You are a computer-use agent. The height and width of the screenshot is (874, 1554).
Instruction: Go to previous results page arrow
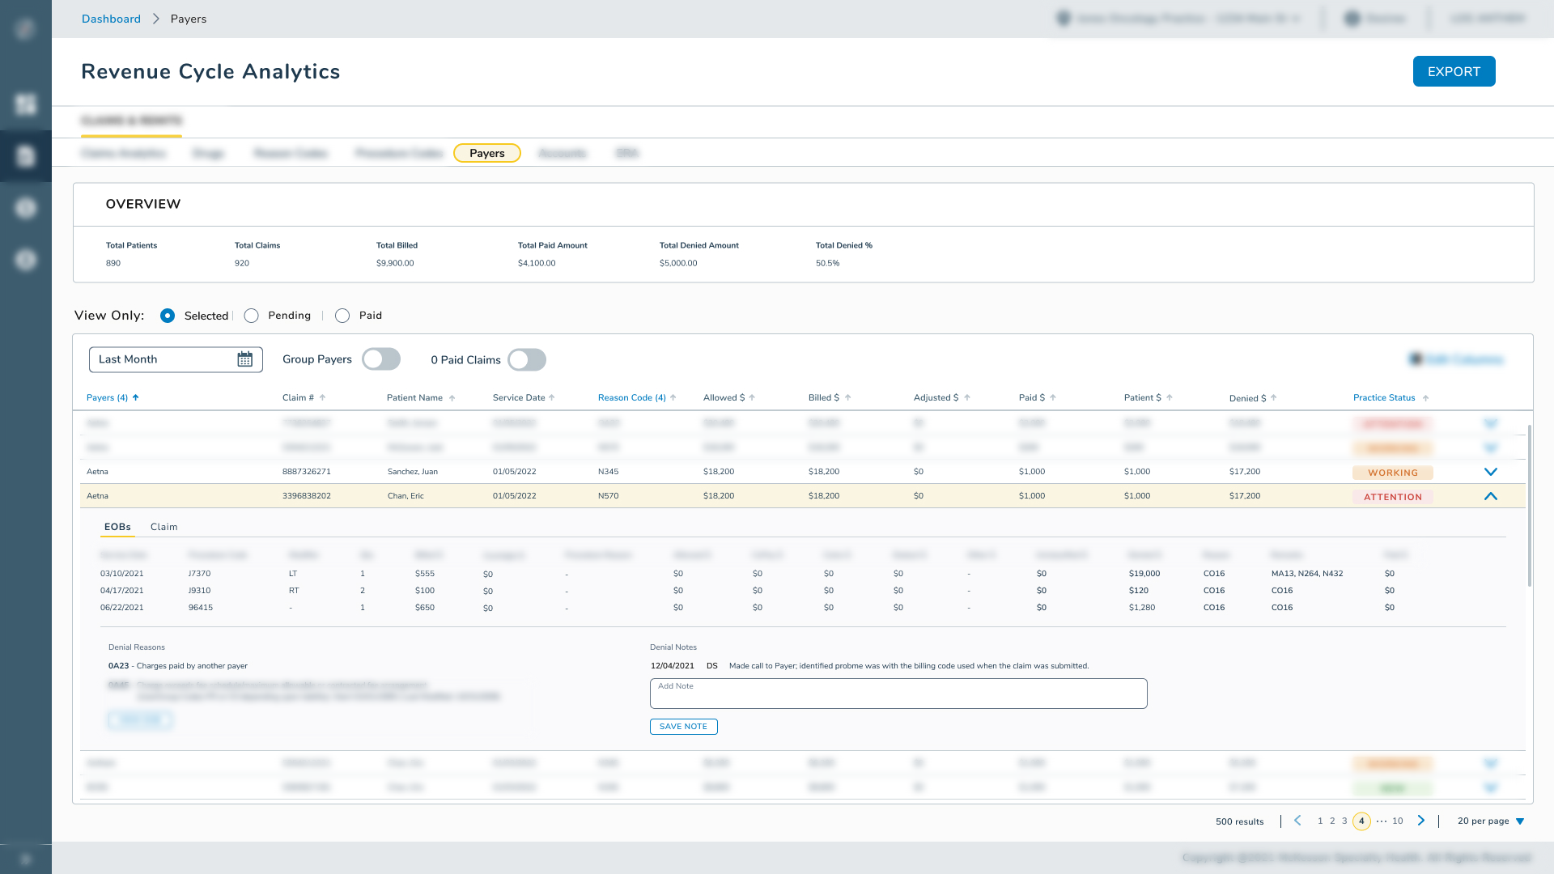[1297, 821]
